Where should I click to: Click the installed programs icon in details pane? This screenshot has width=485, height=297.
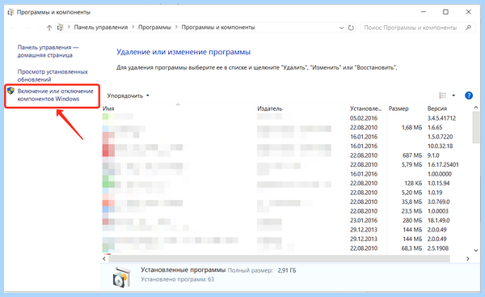[x=120, y=278]
